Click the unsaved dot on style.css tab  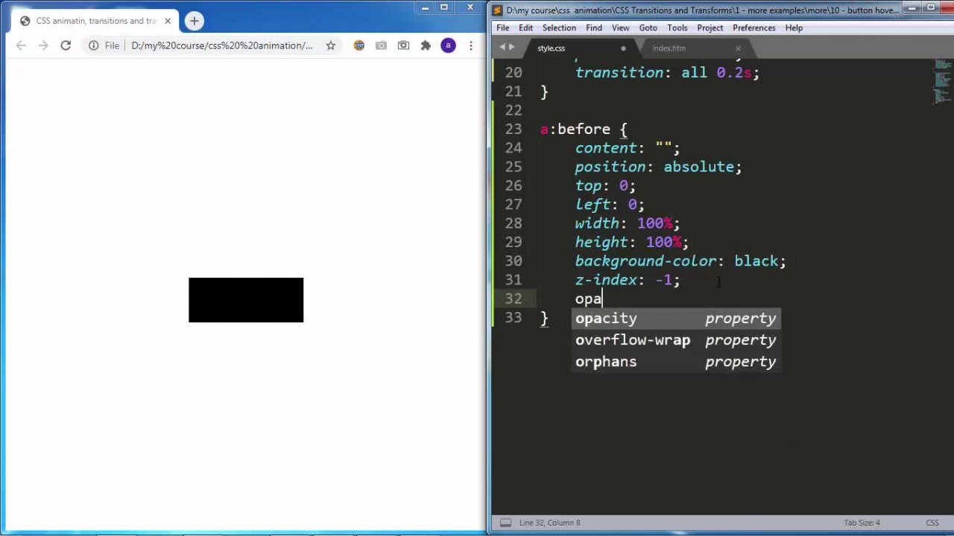click(623, 48)
